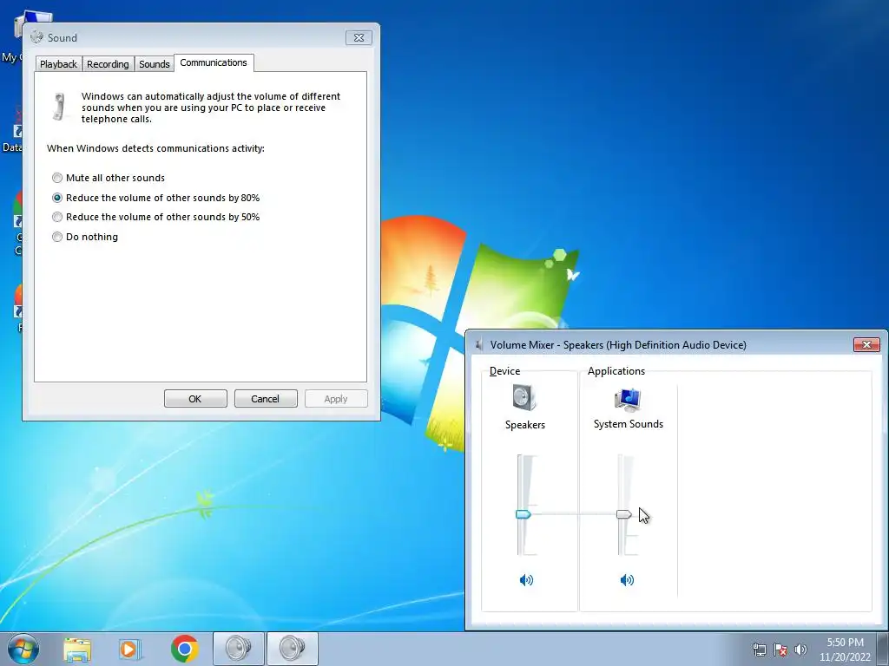Click the Volume Mixer title bar speaker icon

tap(479, 345)
